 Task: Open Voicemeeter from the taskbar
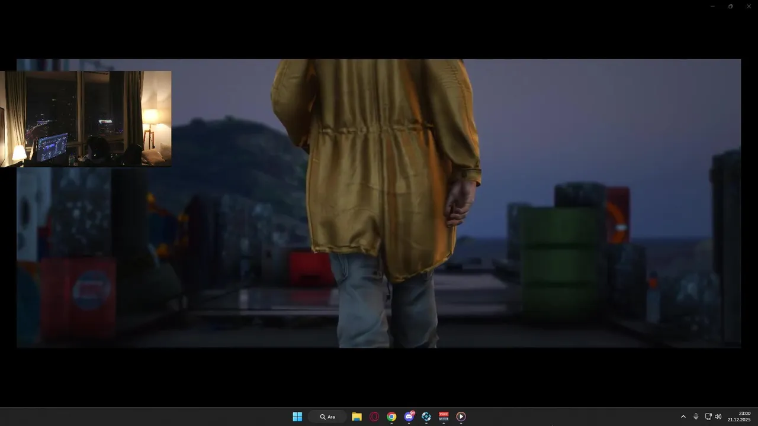coord(444,417)
